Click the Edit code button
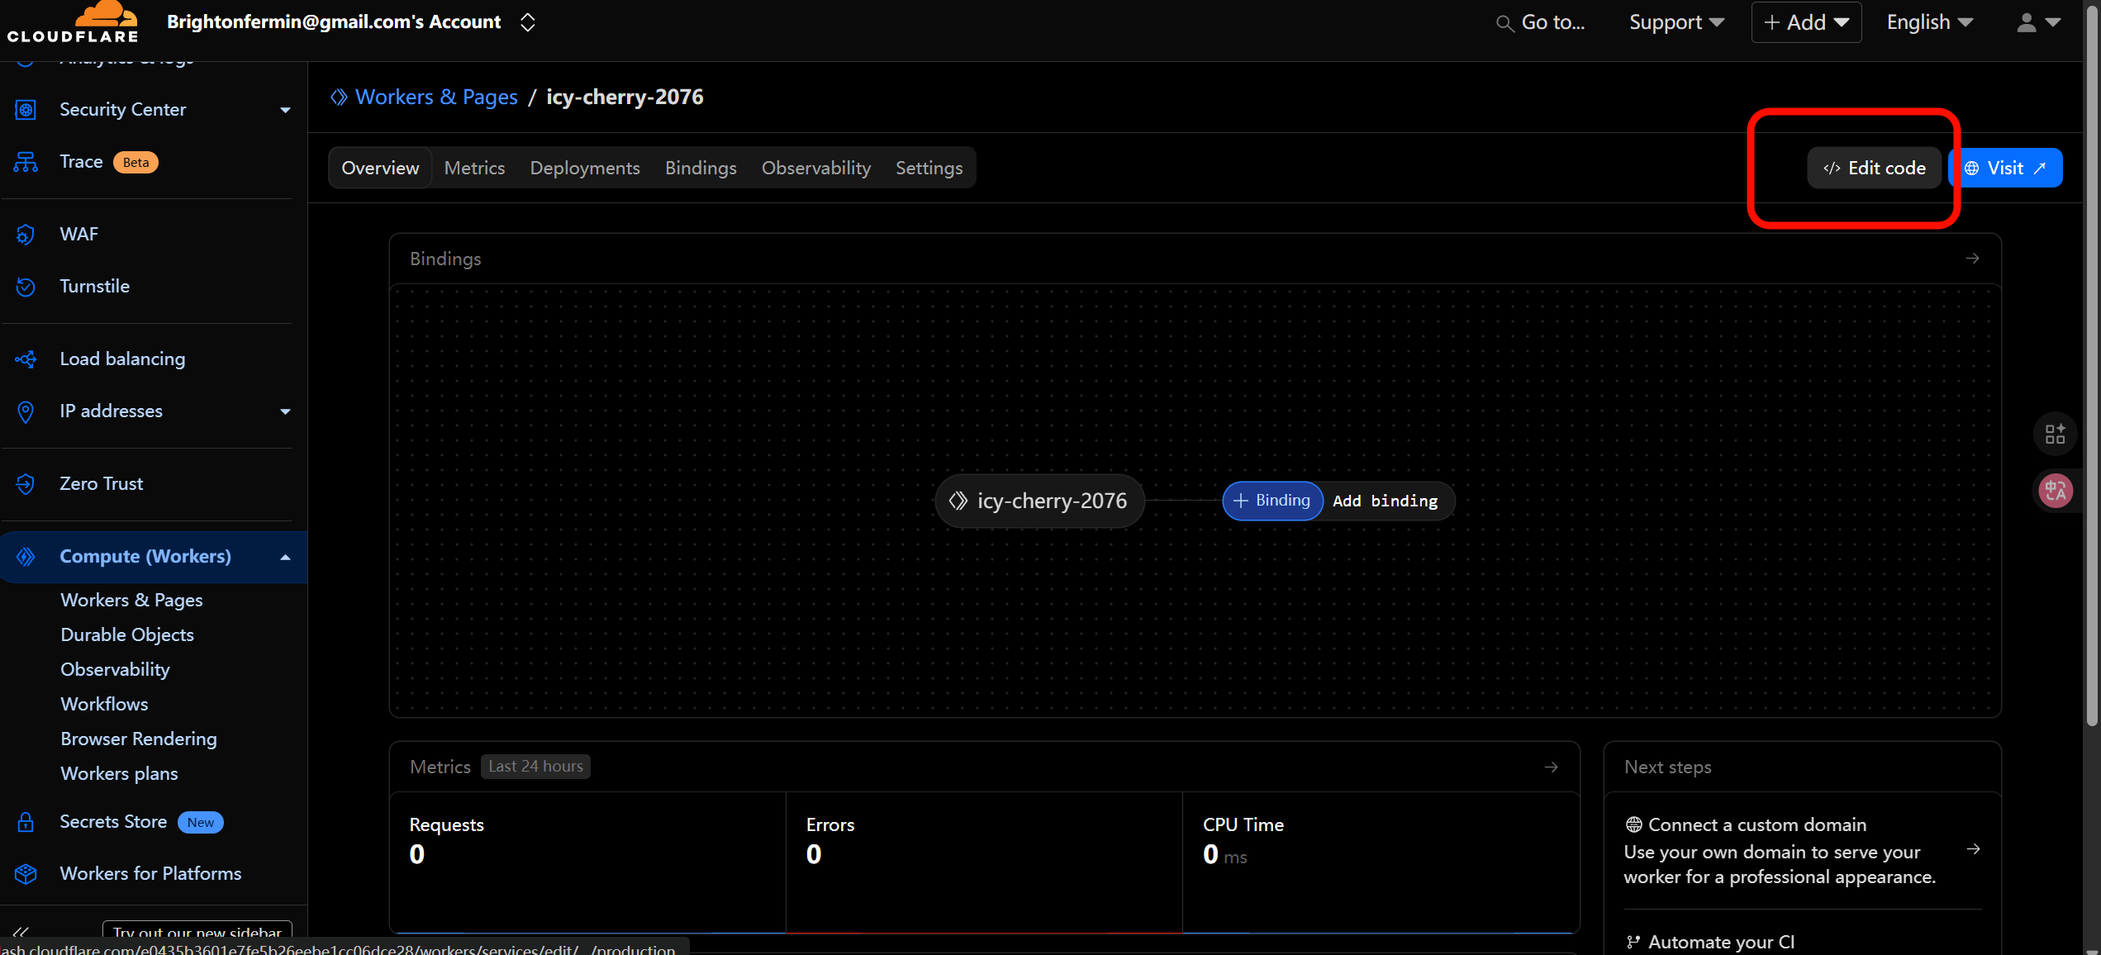 tap(1874, 168)
